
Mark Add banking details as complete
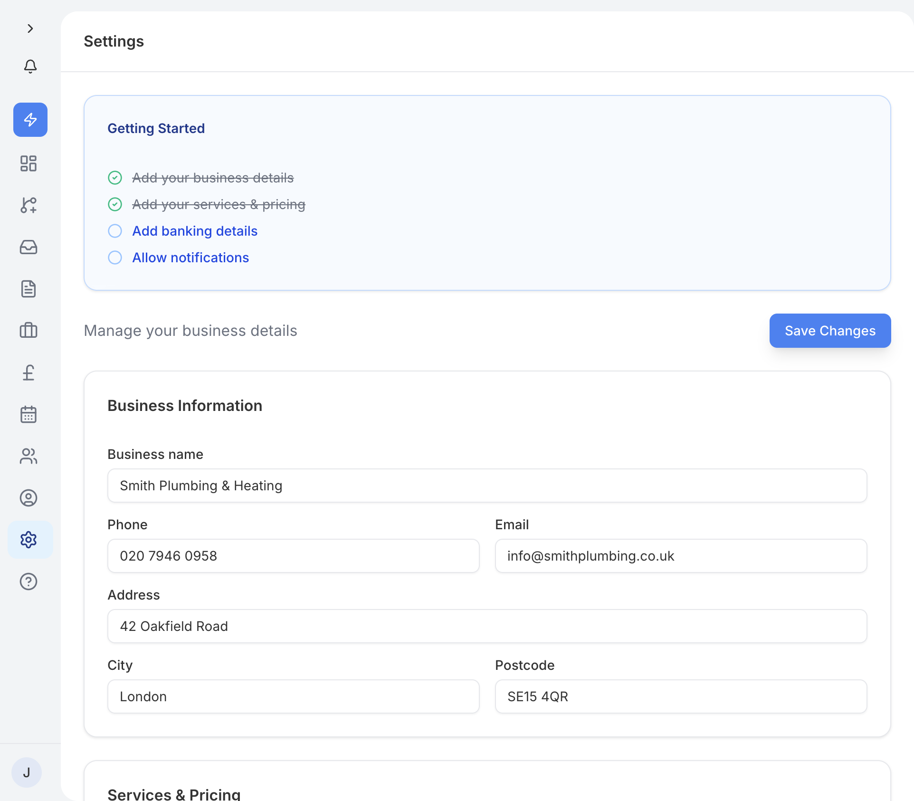[114, 231]
